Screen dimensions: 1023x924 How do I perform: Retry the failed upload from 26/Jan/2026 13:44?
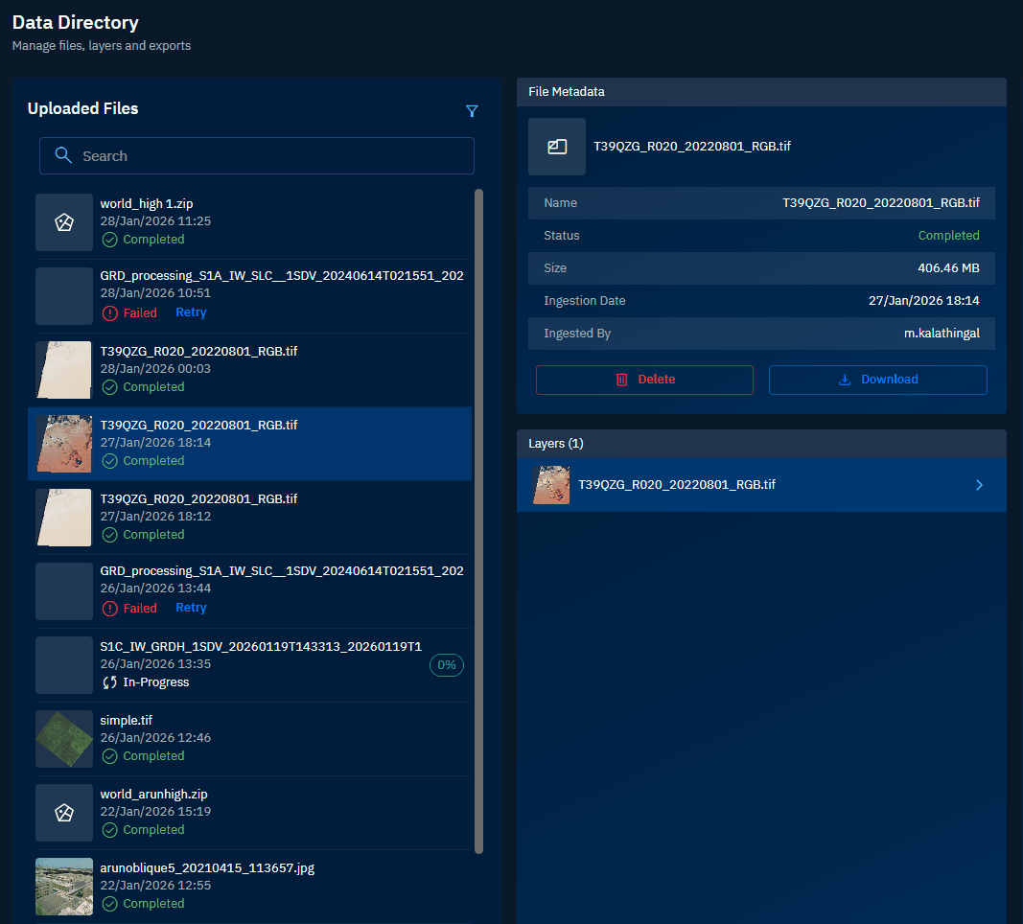[191, 608]
